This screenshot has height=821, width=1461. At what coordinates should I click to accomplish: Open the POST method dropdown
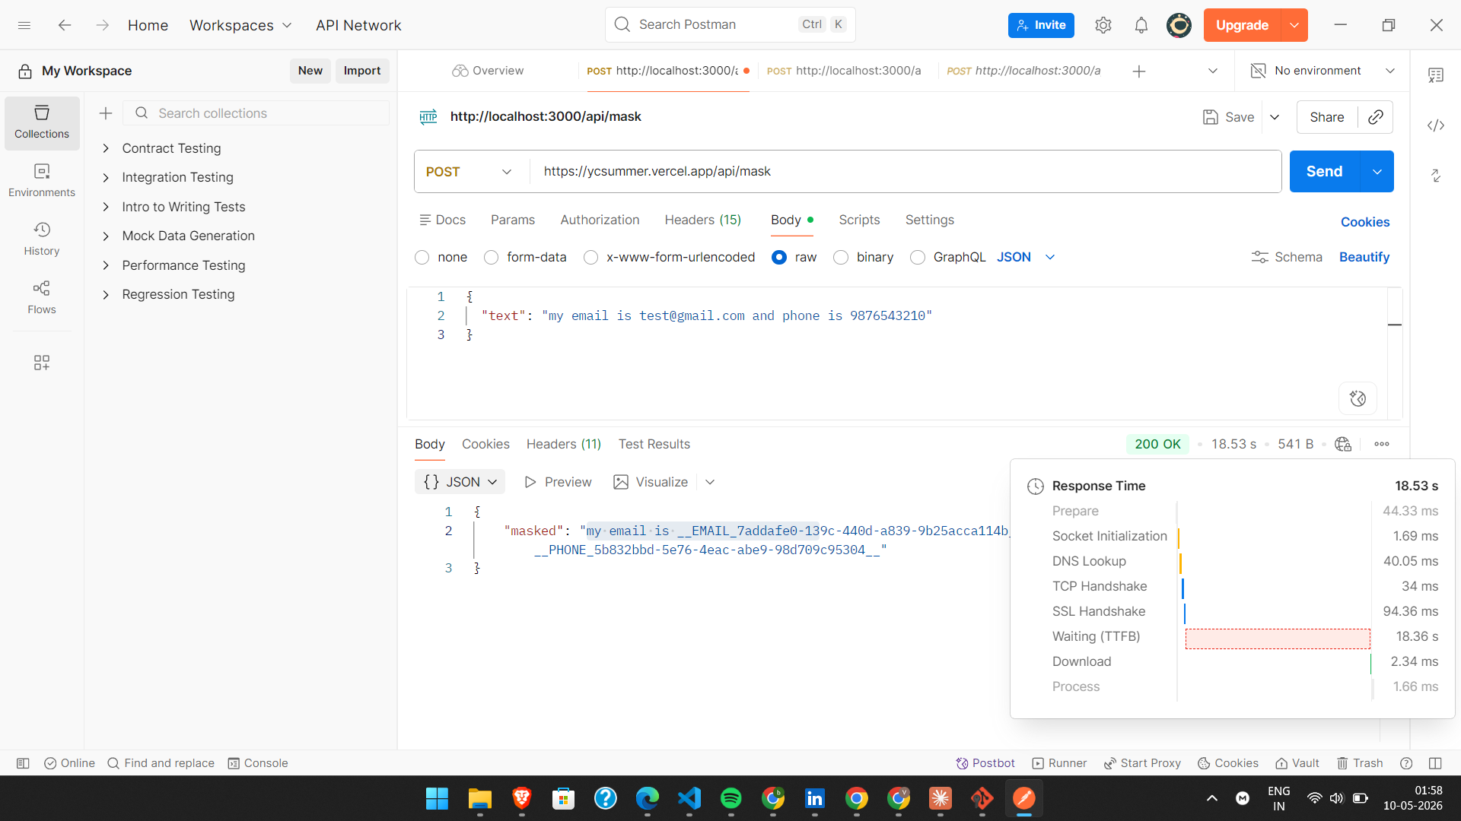point(471,172)
